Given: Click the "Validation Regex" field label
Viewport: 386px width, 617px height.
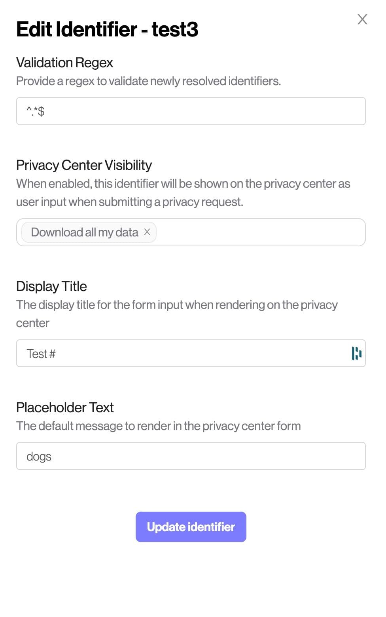Looking at the screenshot, I should pos(64,63).
